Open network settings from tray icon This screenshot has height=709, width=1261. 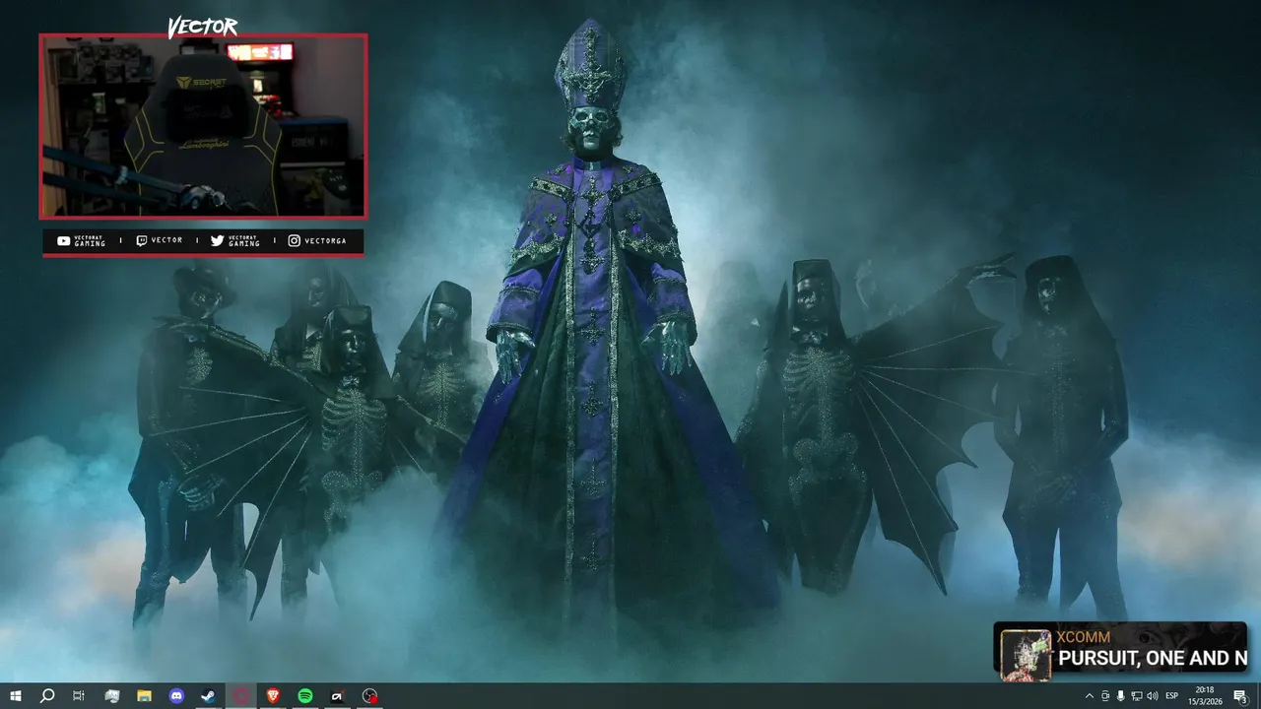1136,696
